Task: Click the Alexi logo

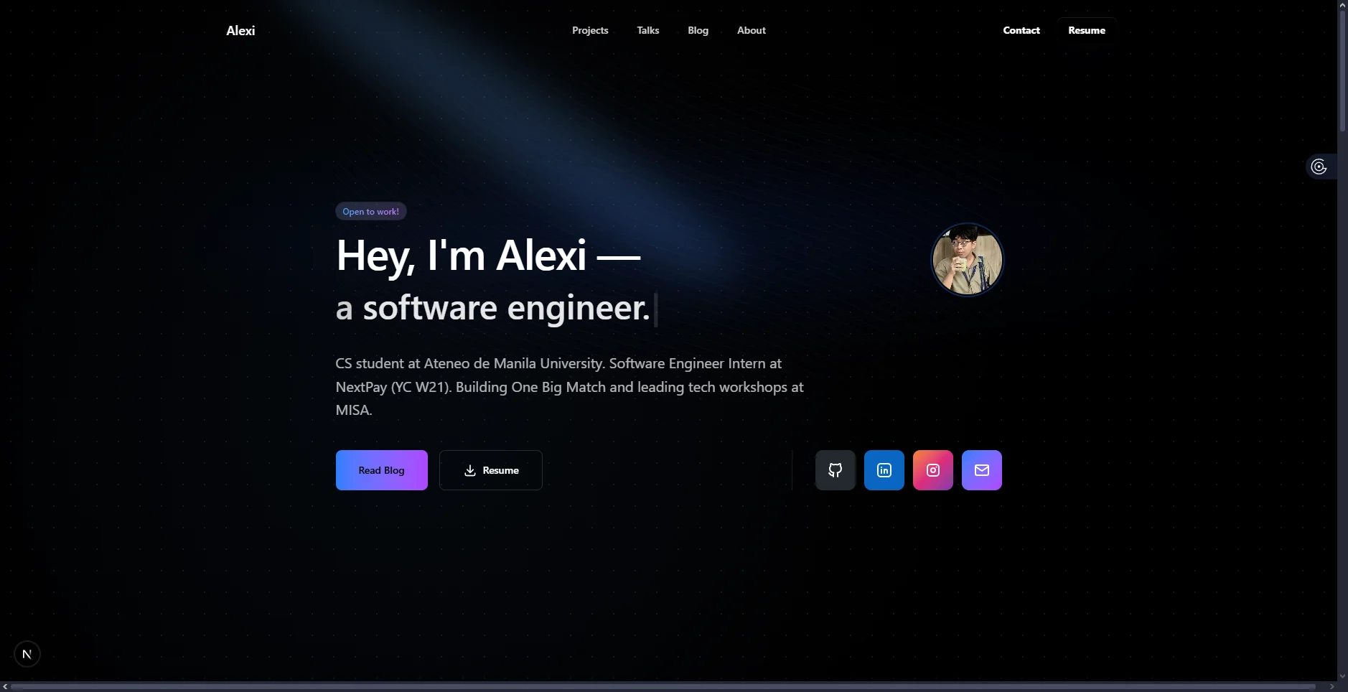Action: click(240, 30)
